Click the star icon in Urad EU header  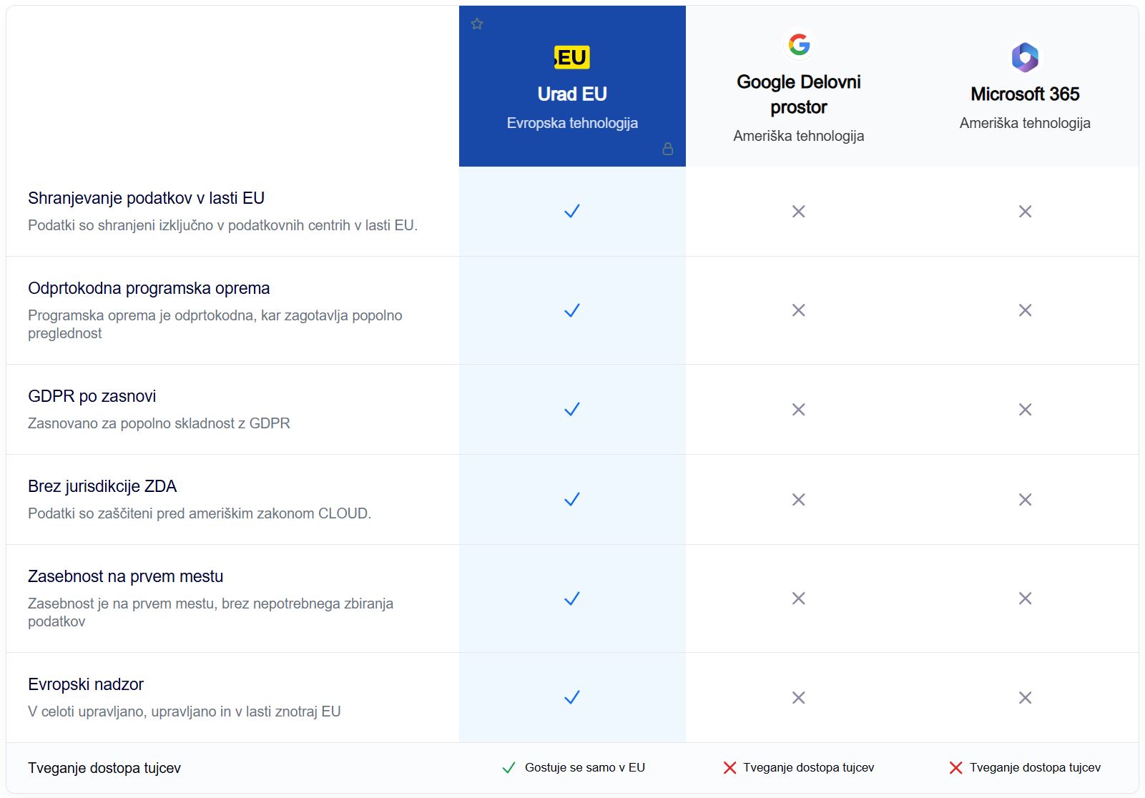[477, 24]
